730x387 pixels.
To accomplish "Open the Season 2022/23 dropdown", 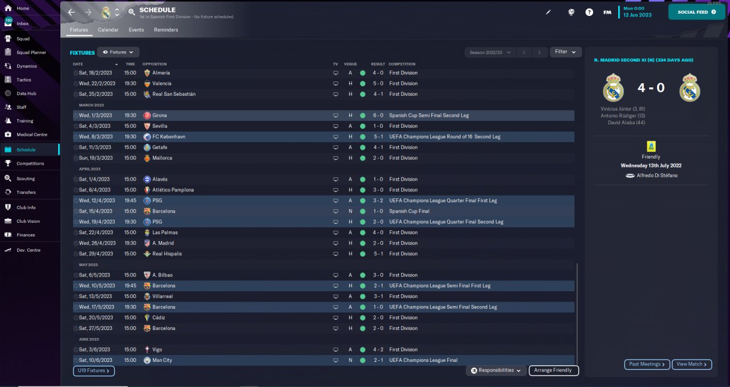I will (x=490, y=52).
